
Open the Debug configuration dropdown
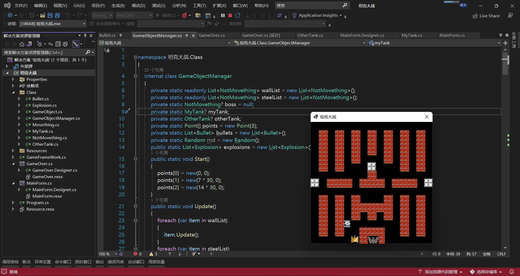point(102,15)
